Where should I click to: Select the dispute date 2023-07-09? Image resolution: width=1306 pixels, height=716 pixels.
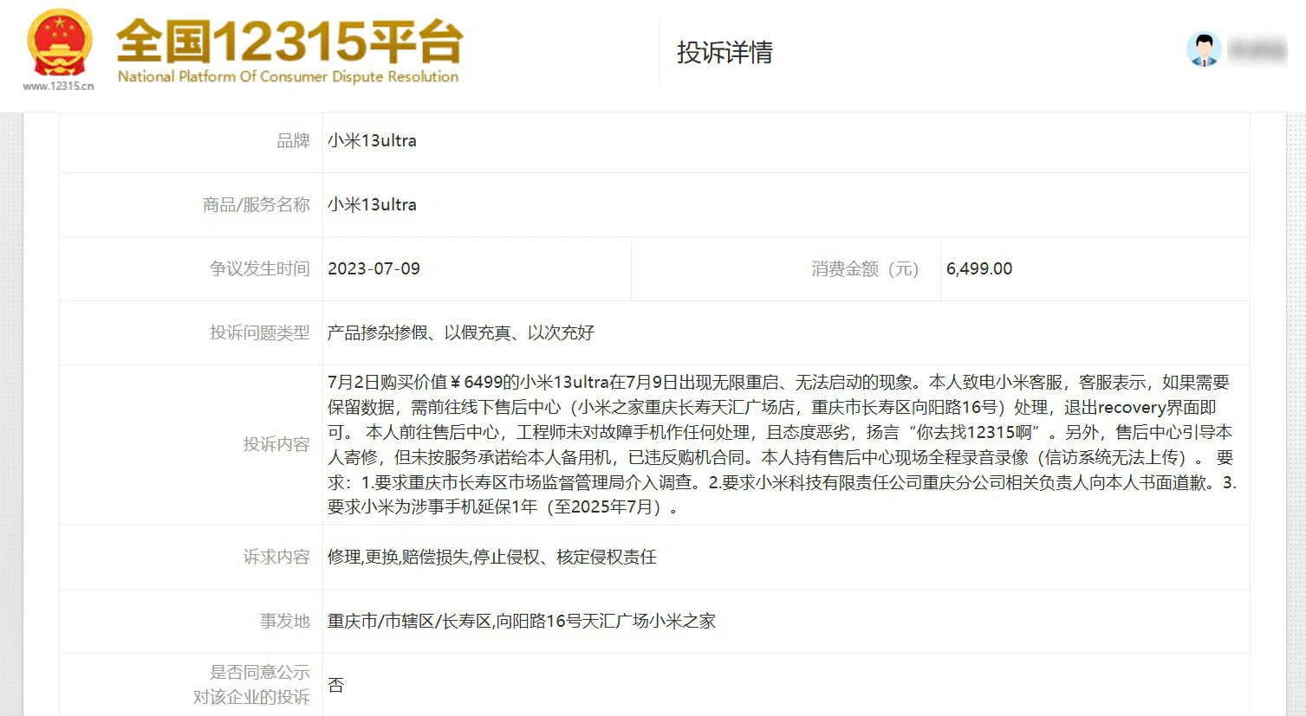[374, 268]
